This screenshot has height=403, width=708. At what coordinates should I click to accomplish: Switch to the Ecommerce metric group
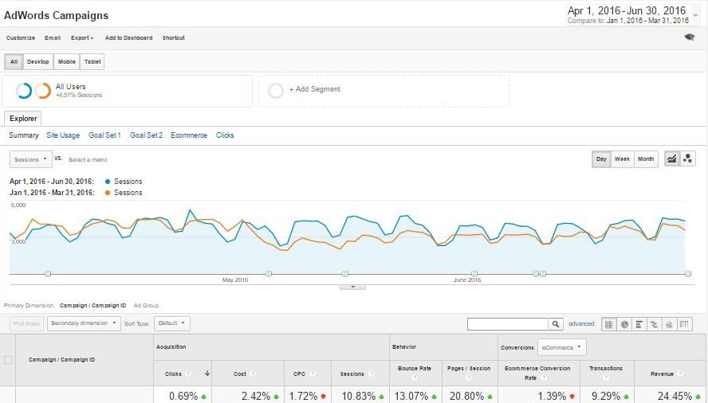click(x=189, y=135)
